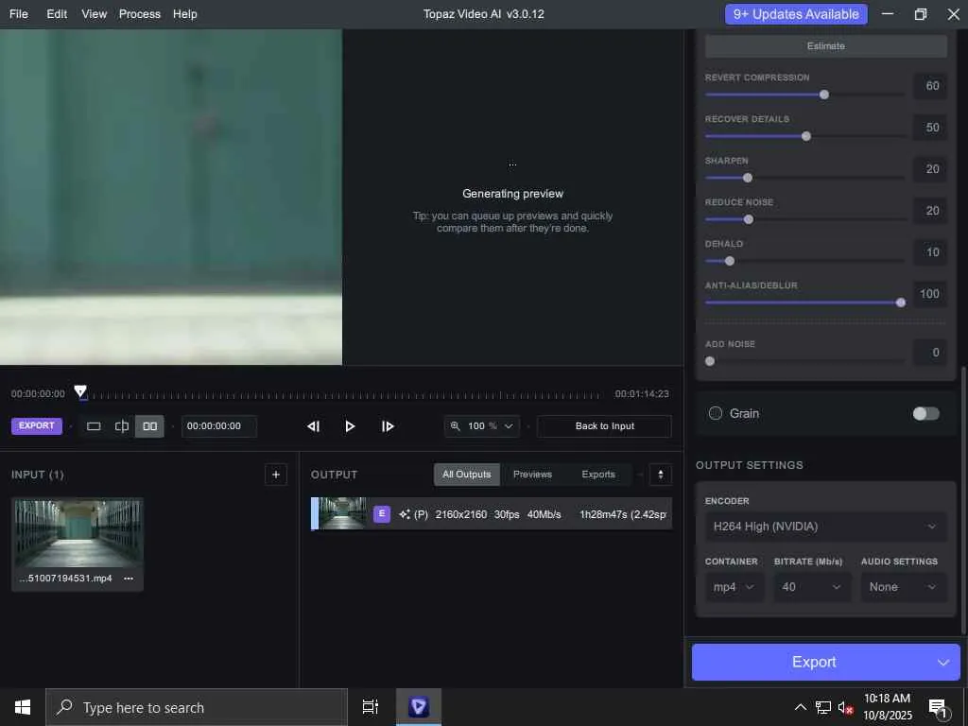This screenshot has width=968, height=726.
Task: Add a new input with plus icon
Action: coord(276,475)
